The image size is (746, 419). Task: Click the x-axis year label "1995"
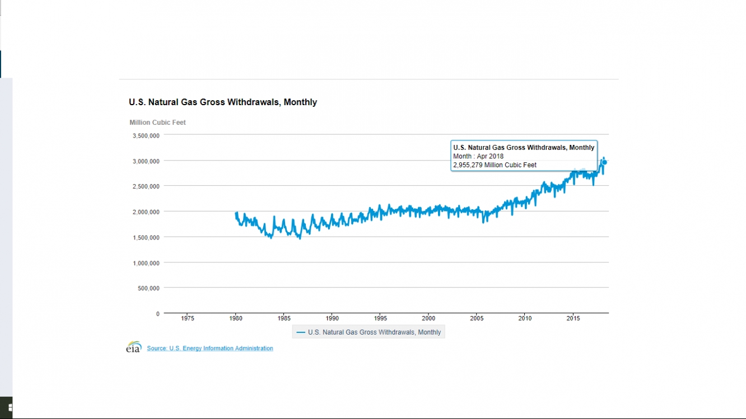click(x=380, y=318)
